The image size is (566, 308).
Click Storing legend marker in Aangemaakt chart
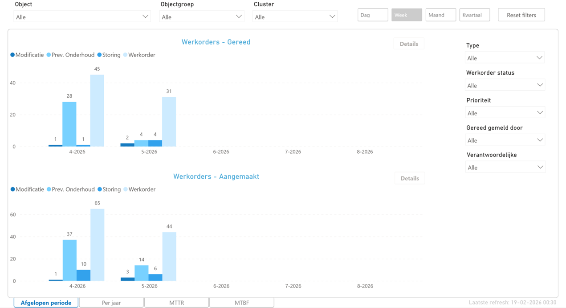(100, 189)
